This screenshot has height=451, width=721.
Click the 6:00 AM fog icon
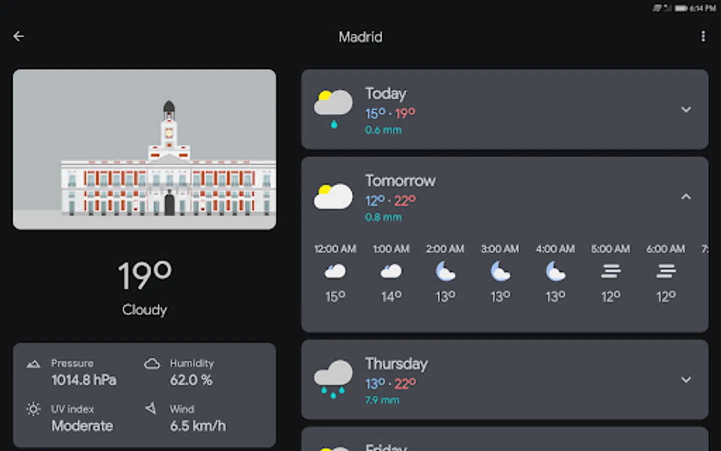pos(666,271)
